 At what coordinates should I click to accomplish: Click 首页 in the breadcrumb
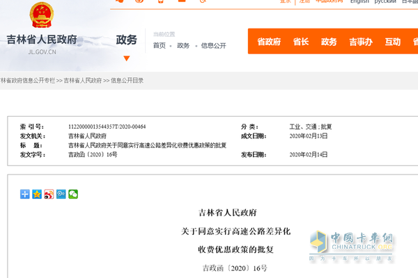pyautogui.click(x=160, y=46)
